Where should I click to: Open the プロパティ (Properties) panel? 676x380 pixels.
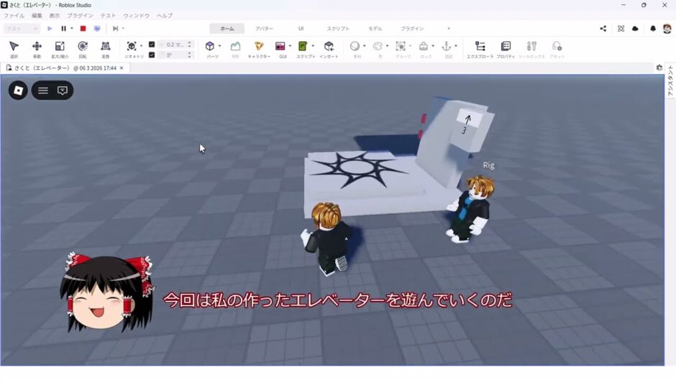(506, 47)
